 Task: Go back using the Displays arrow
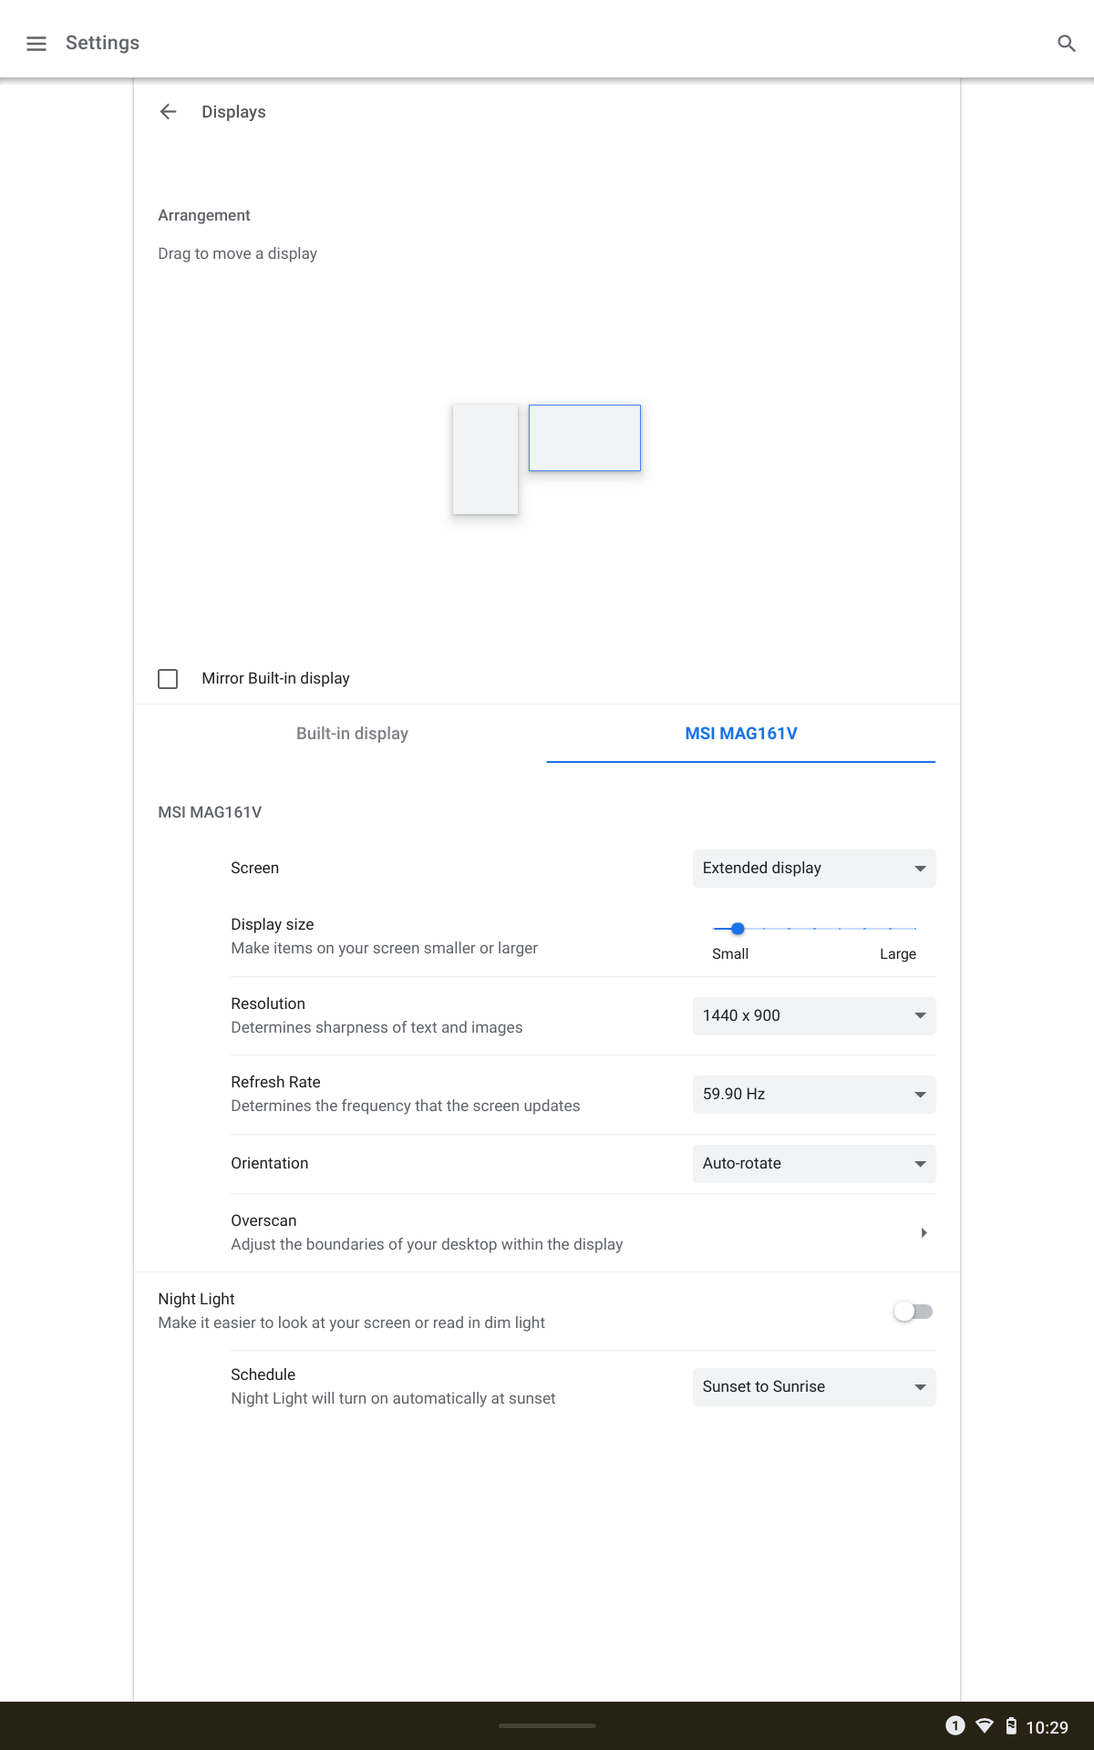click(x=168, y=112)
